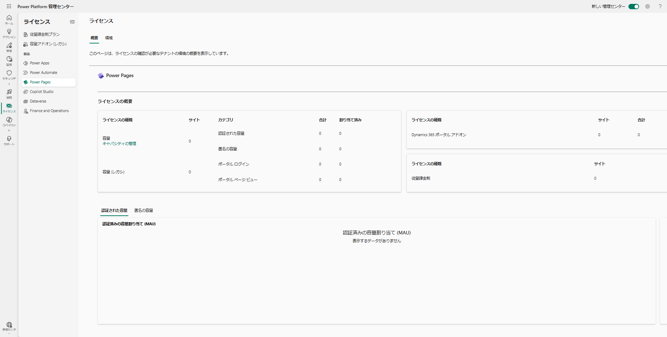The image size is (667, 337).
Task: Open the 展開 rocket icon
Action: tap(9, 94)
